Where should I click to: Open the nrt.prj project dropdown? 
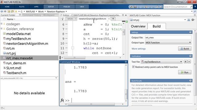[185, 20]
